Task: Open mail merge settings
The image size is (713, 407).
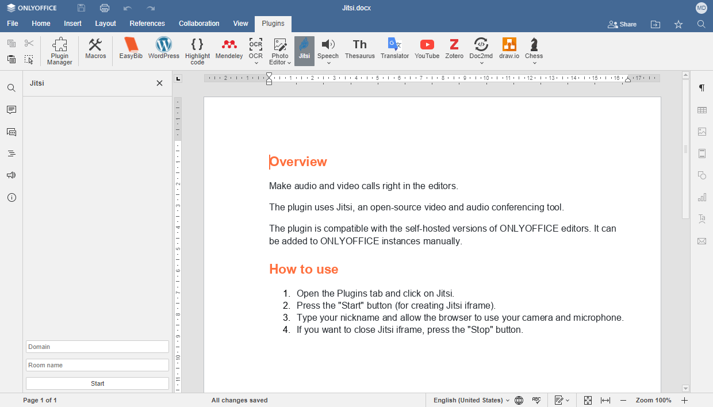Action: coord(701,241)
